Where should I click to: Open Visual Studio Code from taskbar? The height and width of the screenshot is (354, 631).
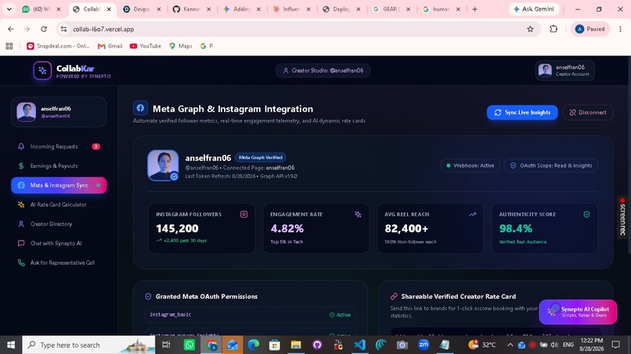coord(360,345)
